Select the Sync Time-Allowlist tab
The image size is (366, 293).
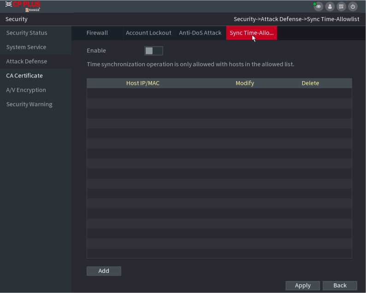tap(251, 33)
